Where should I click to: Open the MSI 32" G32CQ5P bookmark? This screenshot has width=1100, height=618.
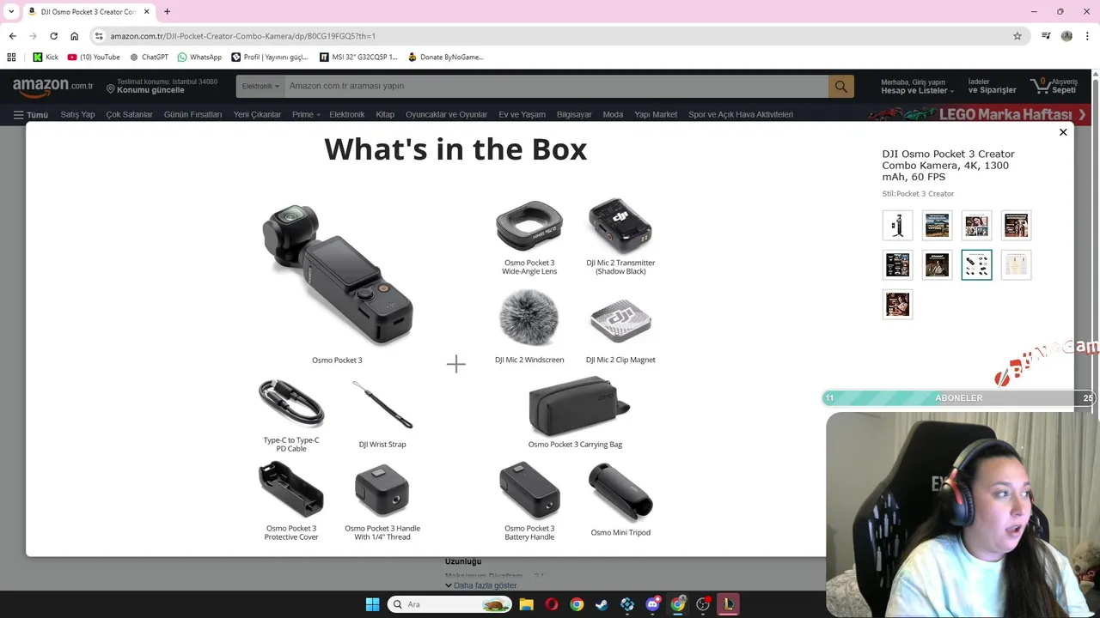tap(358, 58)
